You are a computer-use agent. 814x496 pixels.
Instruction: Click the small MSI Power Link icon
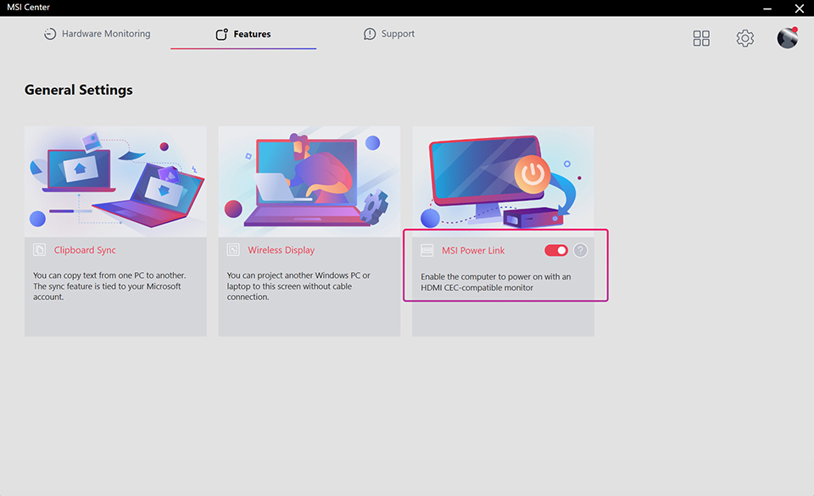pyautogui.click(x=427, y=250)
